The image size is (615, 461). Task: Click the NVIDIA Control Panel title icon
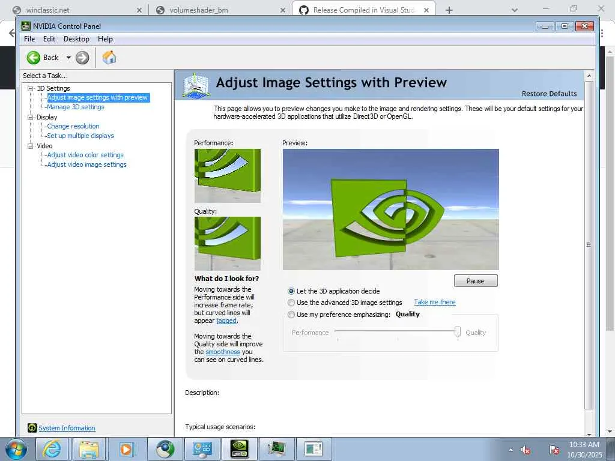click(x=26, y=26)
